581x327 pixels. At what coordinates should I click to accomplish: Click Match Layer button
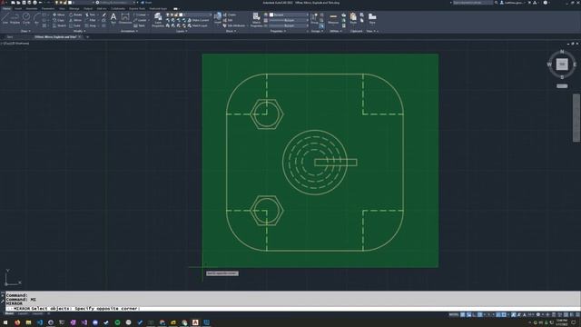pyautogui.click(x=198, y=26)
